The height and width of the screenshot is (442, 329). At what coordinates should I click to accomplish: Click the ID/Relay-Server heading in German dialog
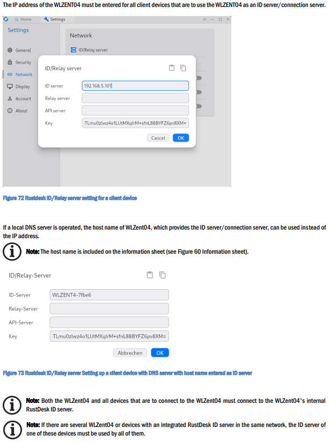coord(30,275)
